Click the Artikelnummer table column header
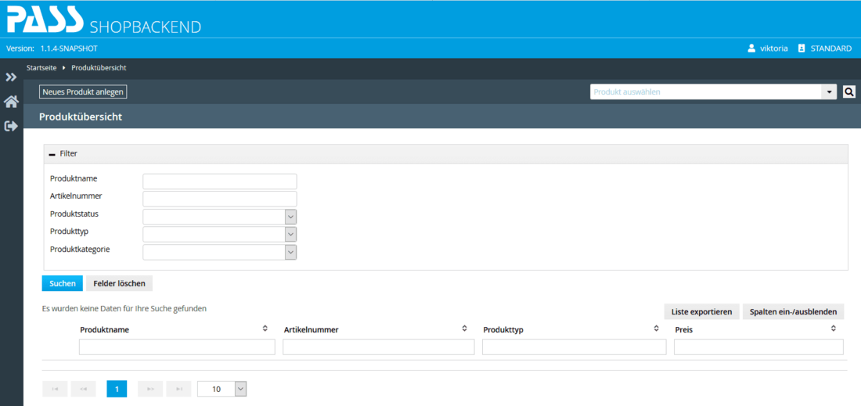The height and width of the screenshot is (406, 861). pyautogui.click(x=311, y=330)
